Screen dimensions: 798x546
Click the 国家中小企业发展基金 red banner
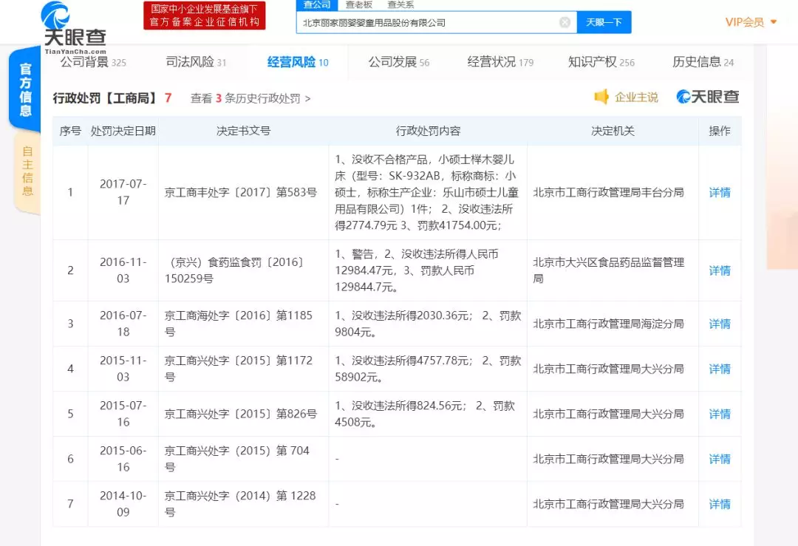(x=204, y=16)
